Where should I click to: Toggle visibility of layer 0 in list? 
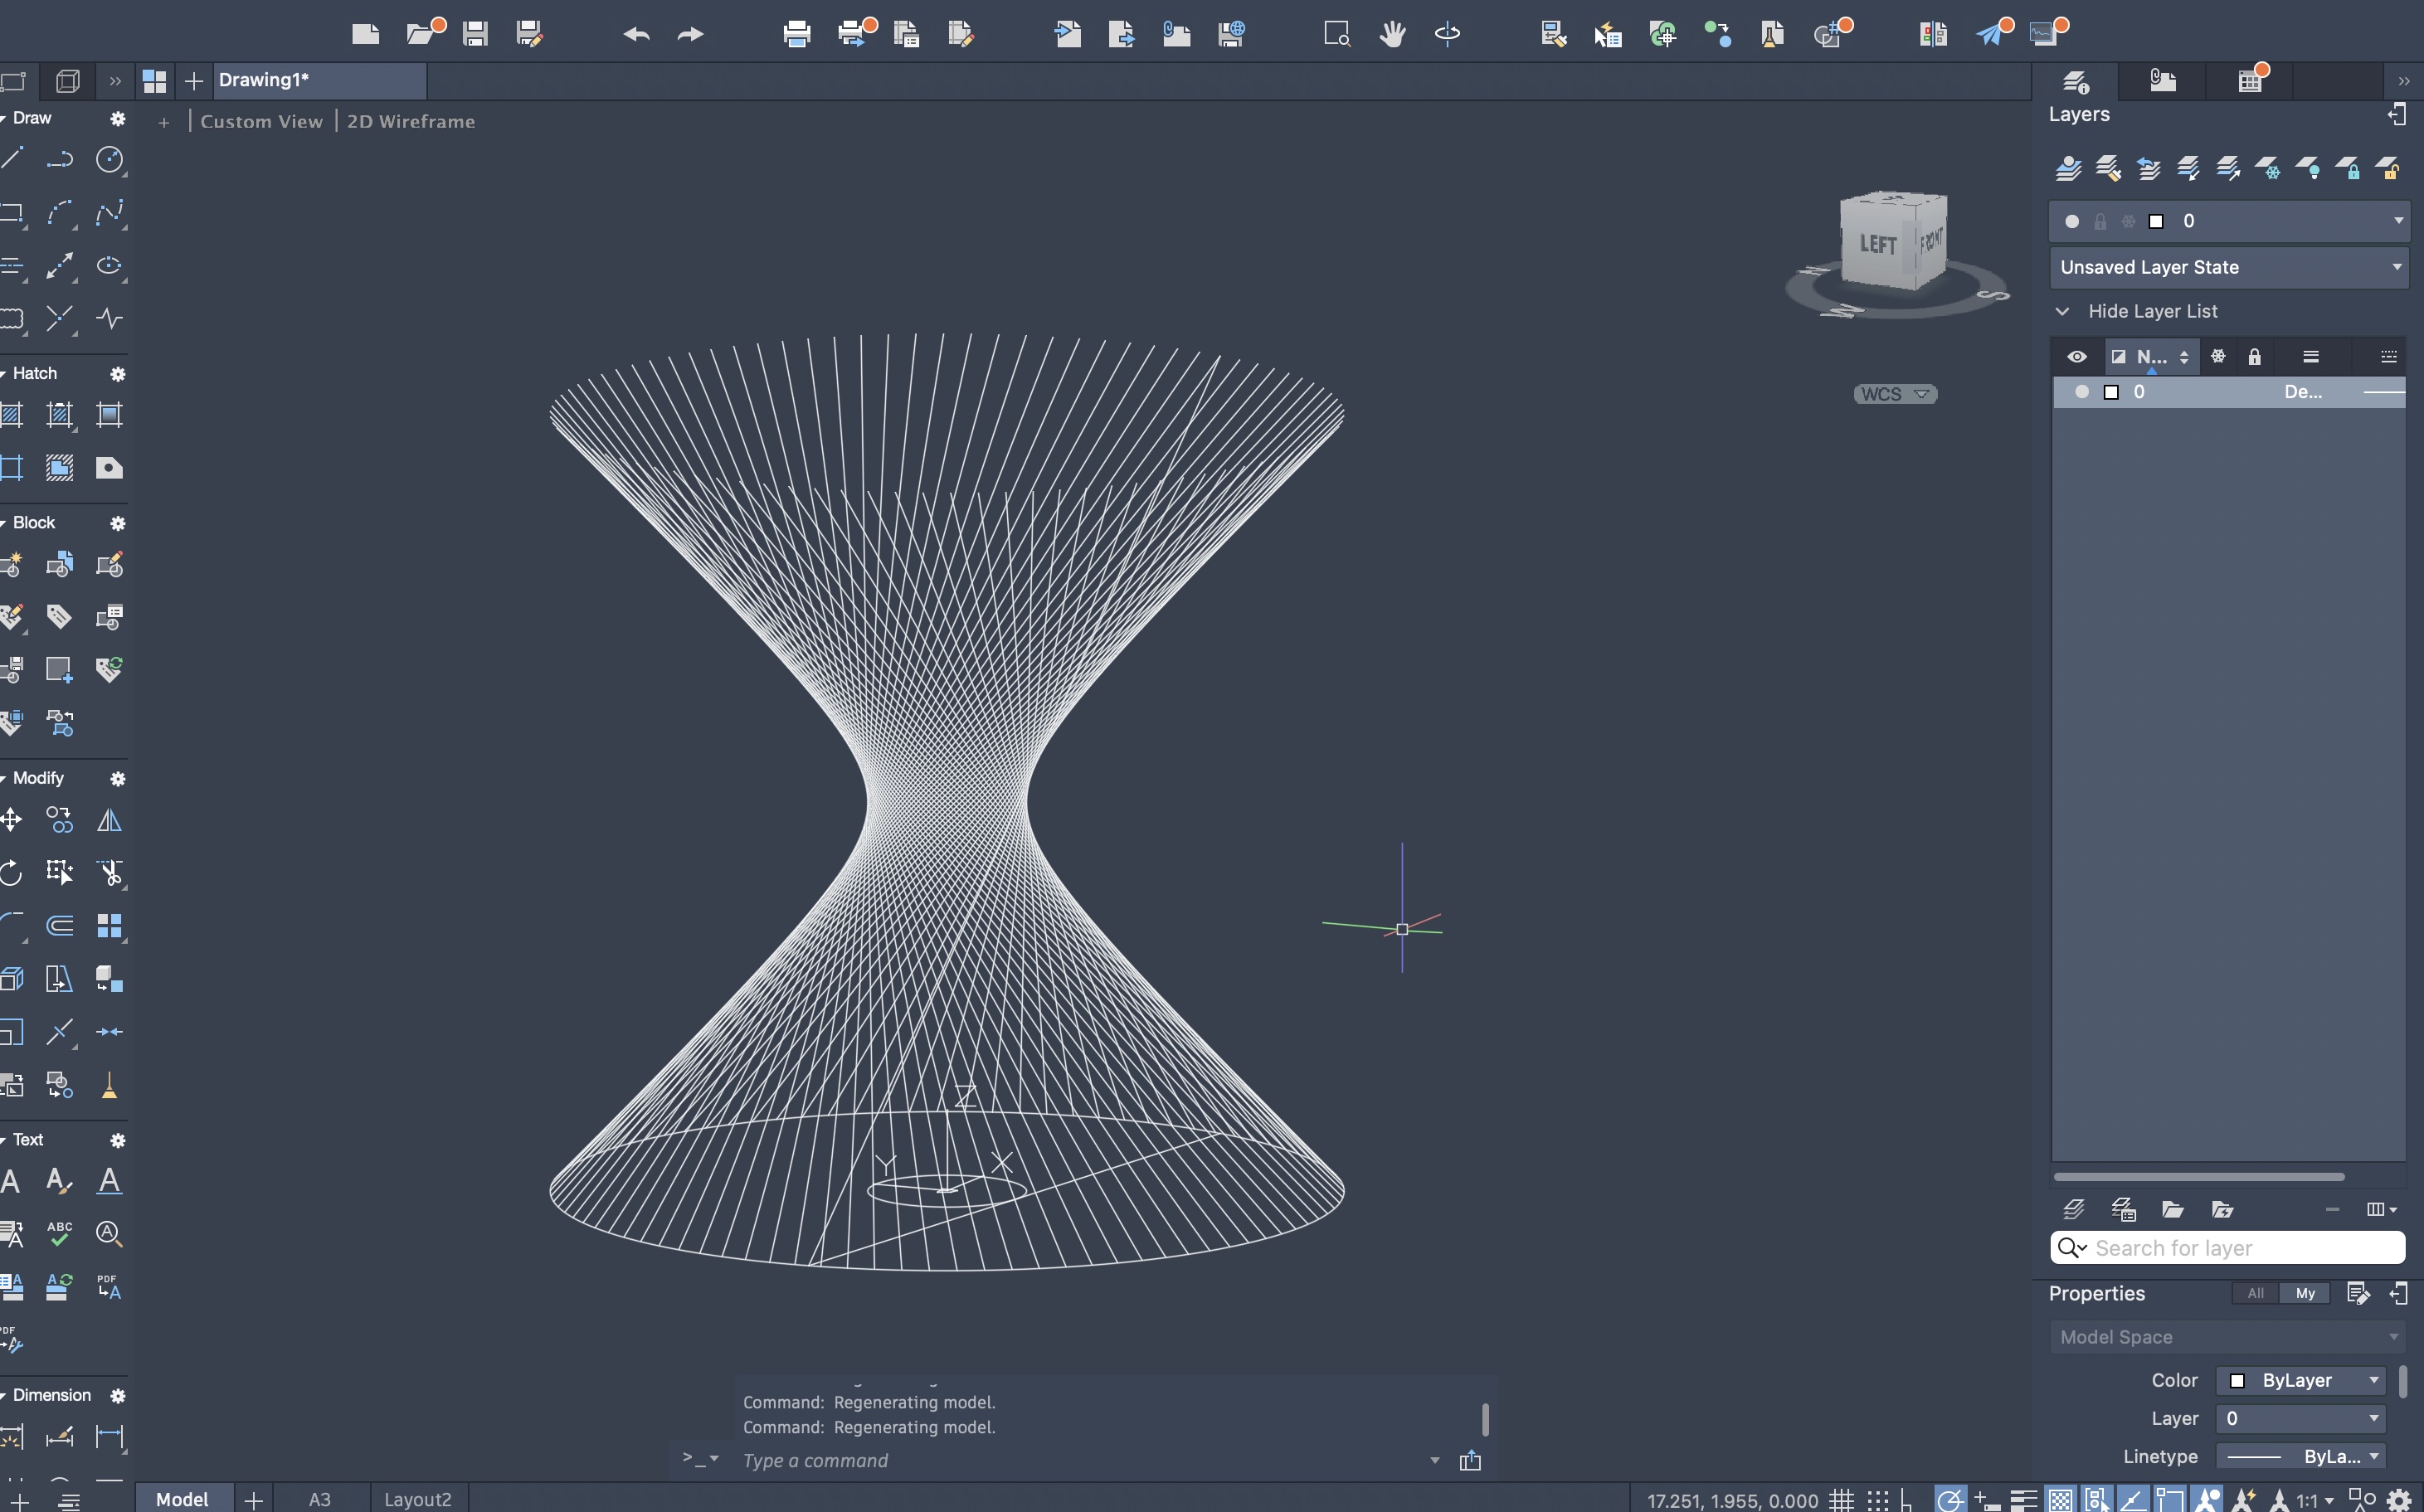click(x=2081, y=392)
